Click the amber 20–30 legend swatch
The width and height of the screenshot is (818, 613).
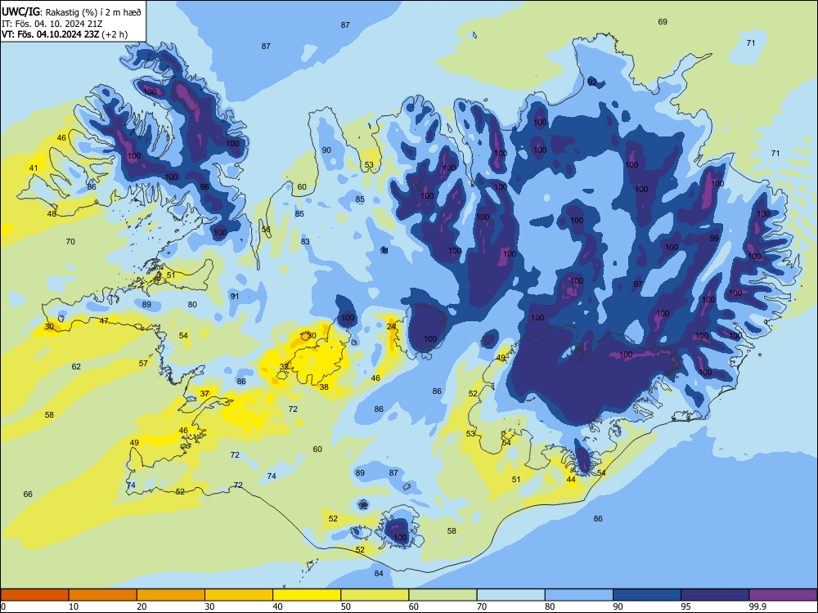click(x=171, y=595)
